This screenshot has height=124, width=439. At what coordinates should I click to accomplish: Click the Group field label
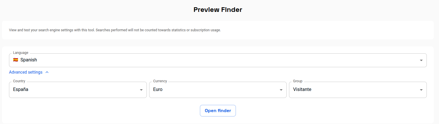tap(298, 81)
